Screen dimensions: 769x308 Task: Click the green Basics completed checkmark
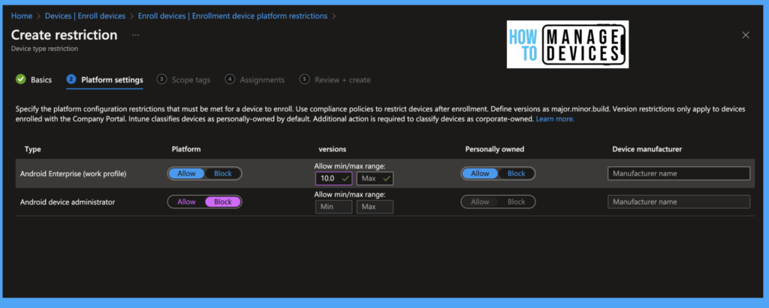click(20, 79)
